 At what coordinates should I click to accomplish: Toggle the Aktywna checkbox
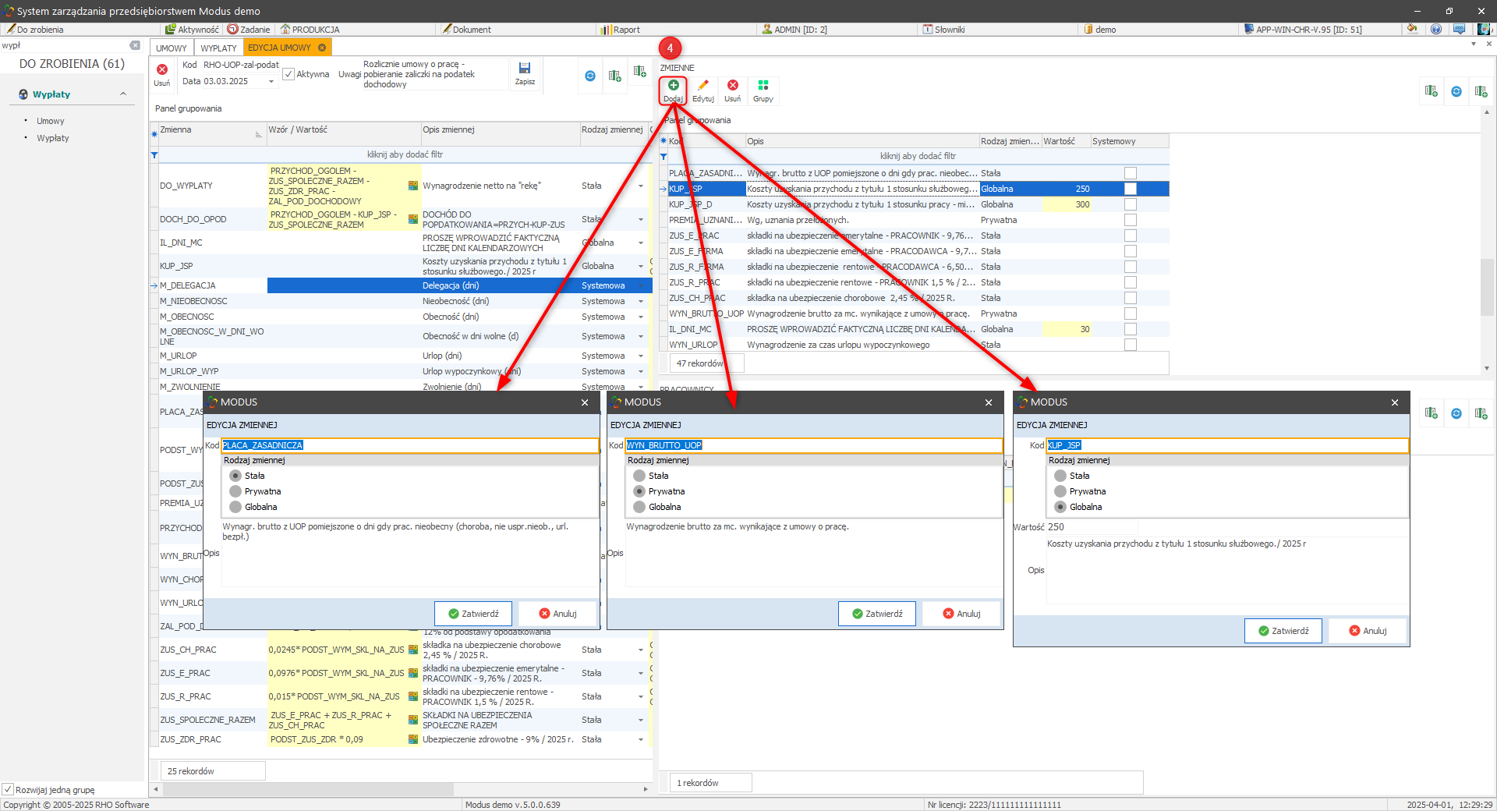coord(289,75)
